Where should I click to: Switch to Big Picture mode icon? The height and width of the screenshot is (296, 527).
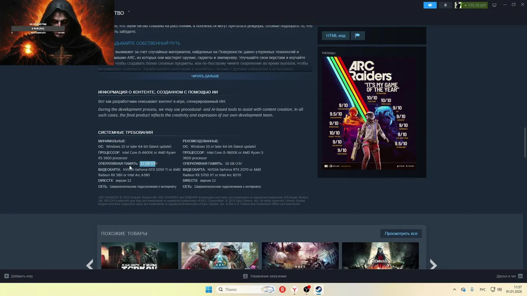click(494, 5)
